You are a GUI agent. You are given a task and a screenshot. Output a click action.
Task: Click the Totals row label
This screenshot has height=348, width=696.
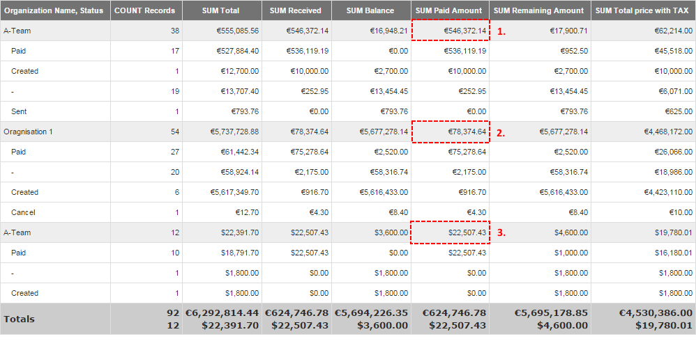click(20, 319)
